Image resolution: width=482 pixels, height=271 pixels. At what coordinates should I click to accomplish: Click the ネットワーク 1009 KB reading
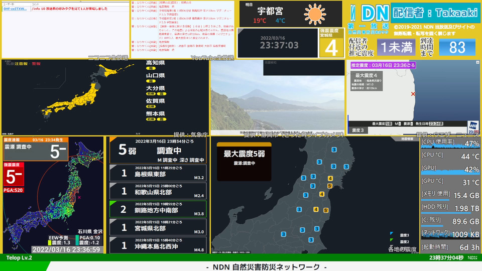point(466,234)
